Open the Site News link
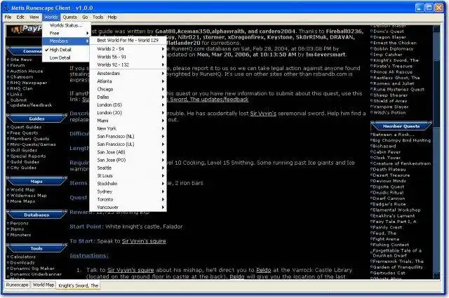 [x=21, y=60]
